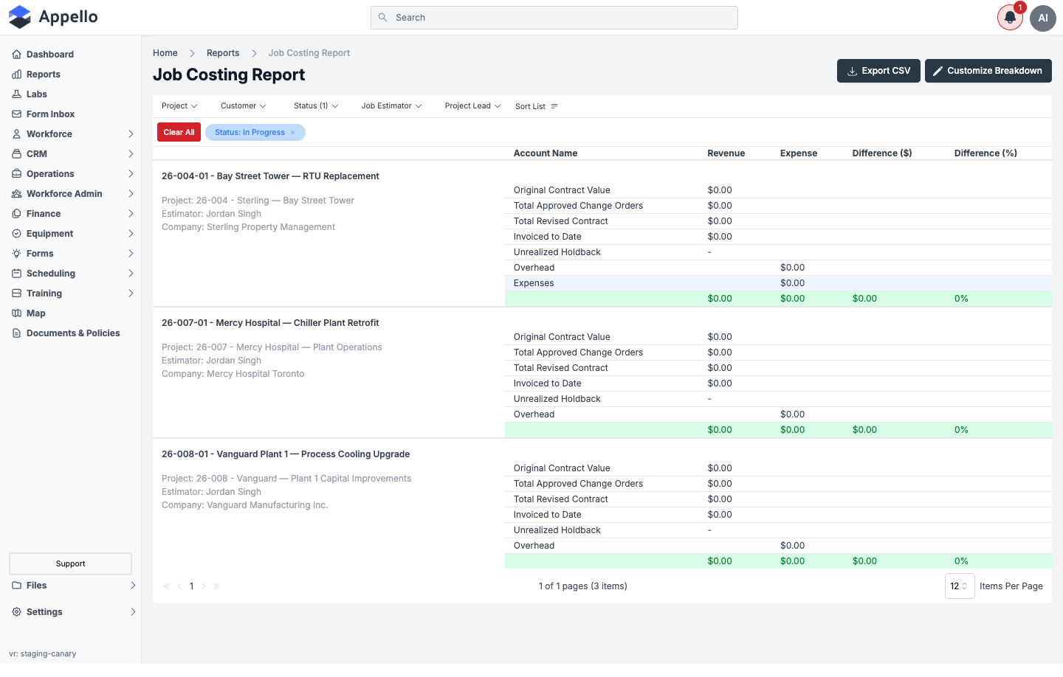This screenshot has height=677, width=1063.
Task: Click the Scheduling calendar icon
Action: (x=16, y=274)
